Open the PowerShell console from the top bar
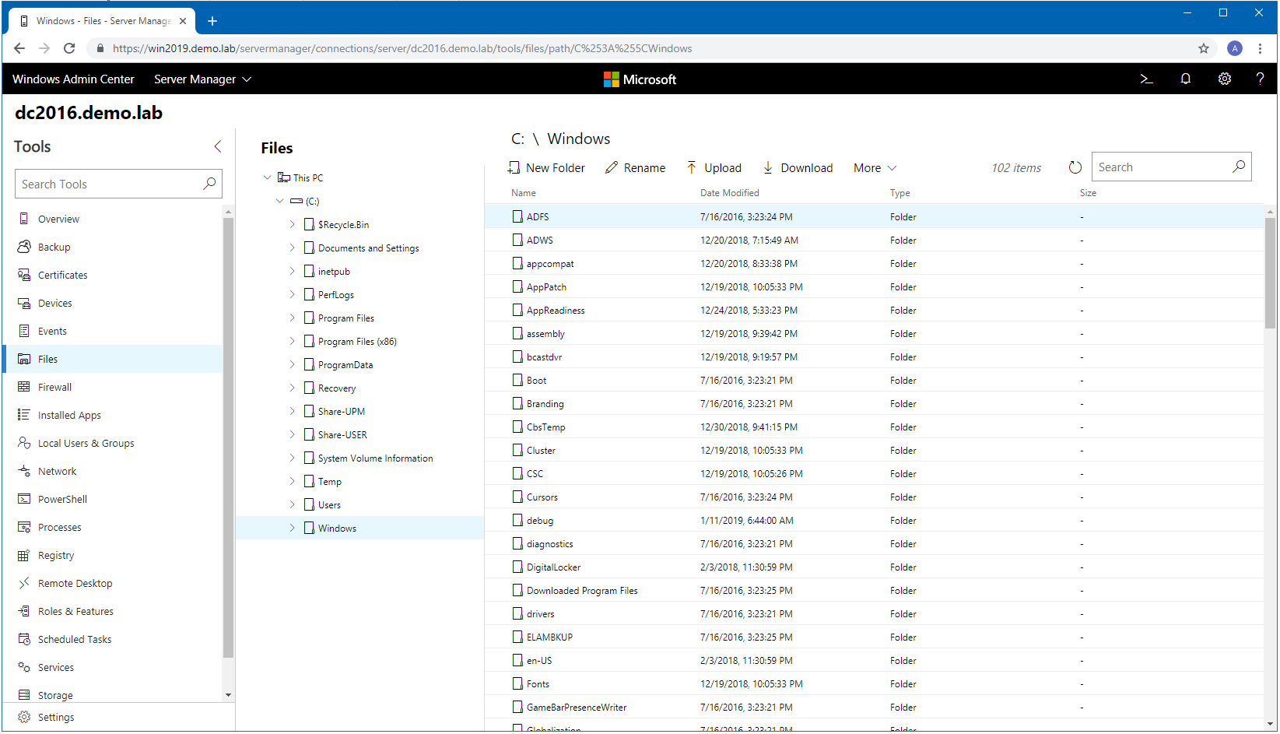The width and height of the screenshot is (1280, 734). [1146, 79]
